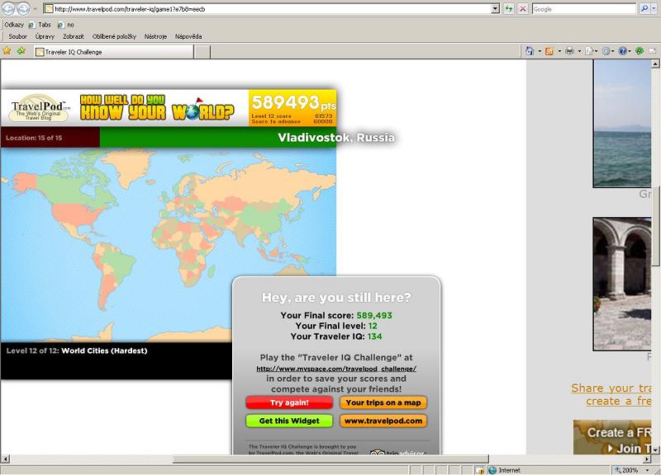Viewport: 661px width, 475px height.
Task: Click the Print icon in toolbar
Action: click(x=568, y=51)
